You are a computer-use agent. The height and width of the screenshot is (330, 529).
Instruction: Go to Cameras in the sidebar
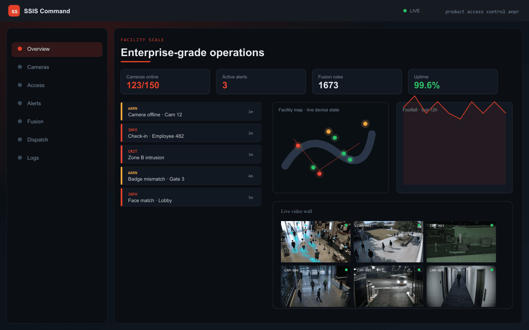[57, 67]
